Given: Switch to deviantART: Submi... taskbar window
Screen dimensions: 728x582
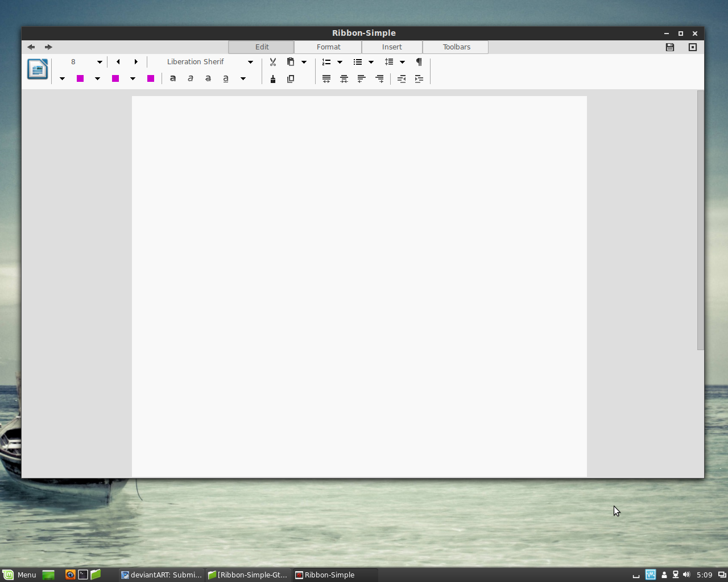Looking at the screenshot, I should pos(162,575).
